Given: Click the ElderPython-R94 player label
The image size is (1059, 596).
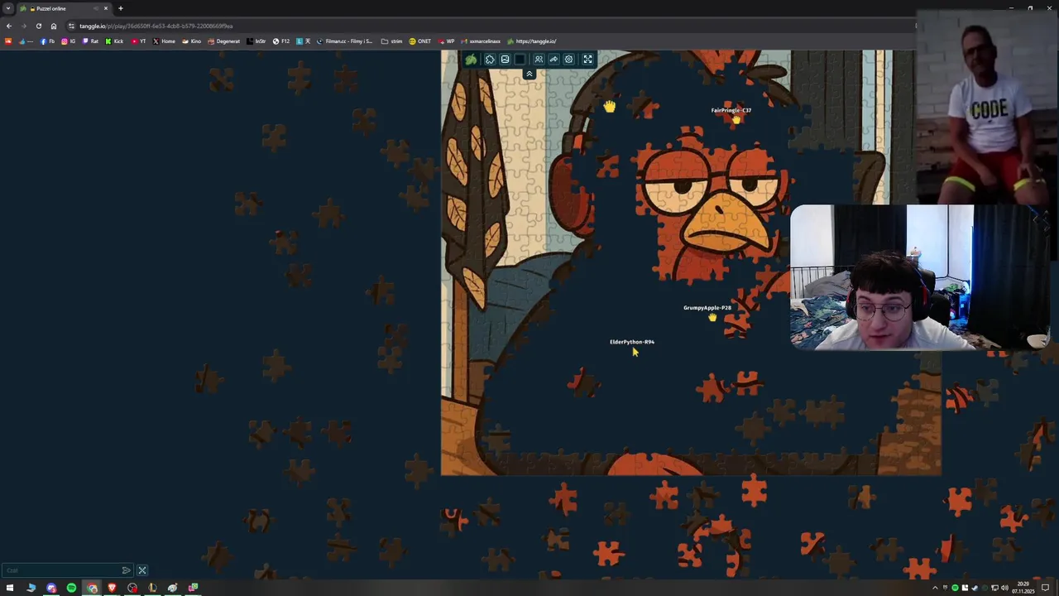Looking at the screenshot, I should tap(632, 342).
